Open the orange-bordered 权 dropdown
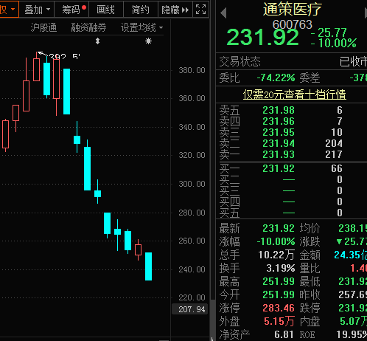The image size is (367, 341). pos(9,10)
